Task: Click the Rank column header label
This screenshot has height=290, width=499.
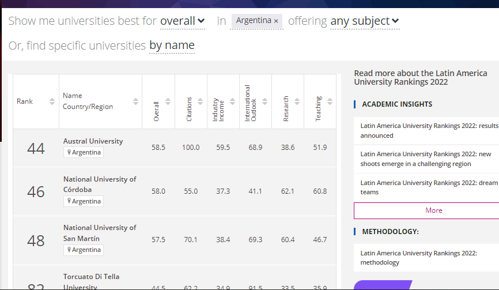Action: pos(25,101)
